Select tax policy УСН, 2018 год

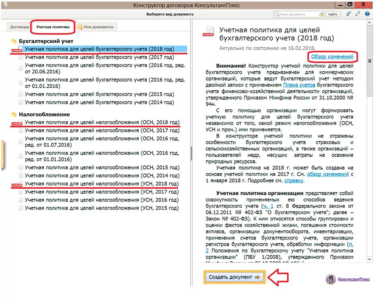point(102,184)
